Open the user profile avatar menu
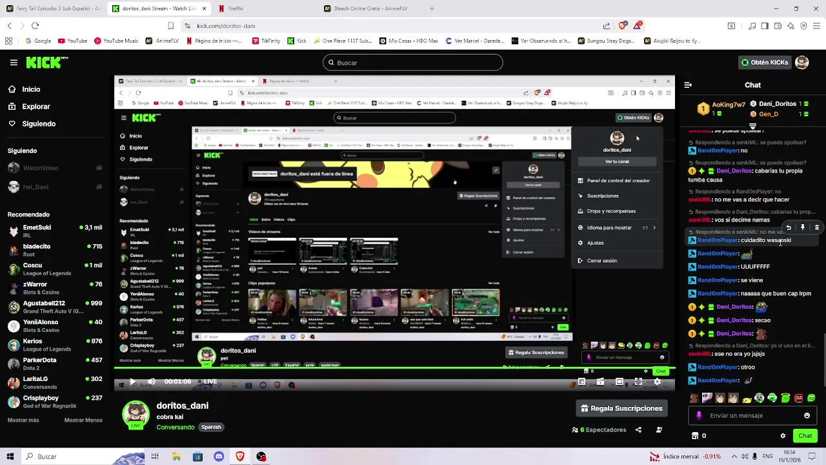The image size is (826, 465). pos(801,63)
